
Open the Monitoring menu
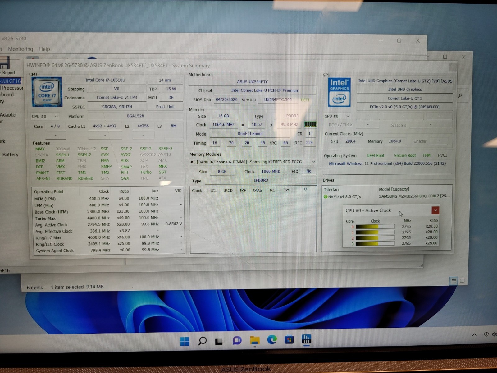click(21, 49)
